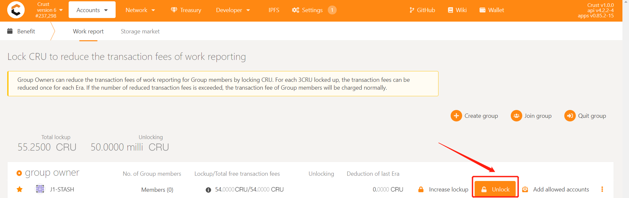This screenshot has width=629, height=198.
Task: Click the orange Unlock button
Action: tap(495, 189)
